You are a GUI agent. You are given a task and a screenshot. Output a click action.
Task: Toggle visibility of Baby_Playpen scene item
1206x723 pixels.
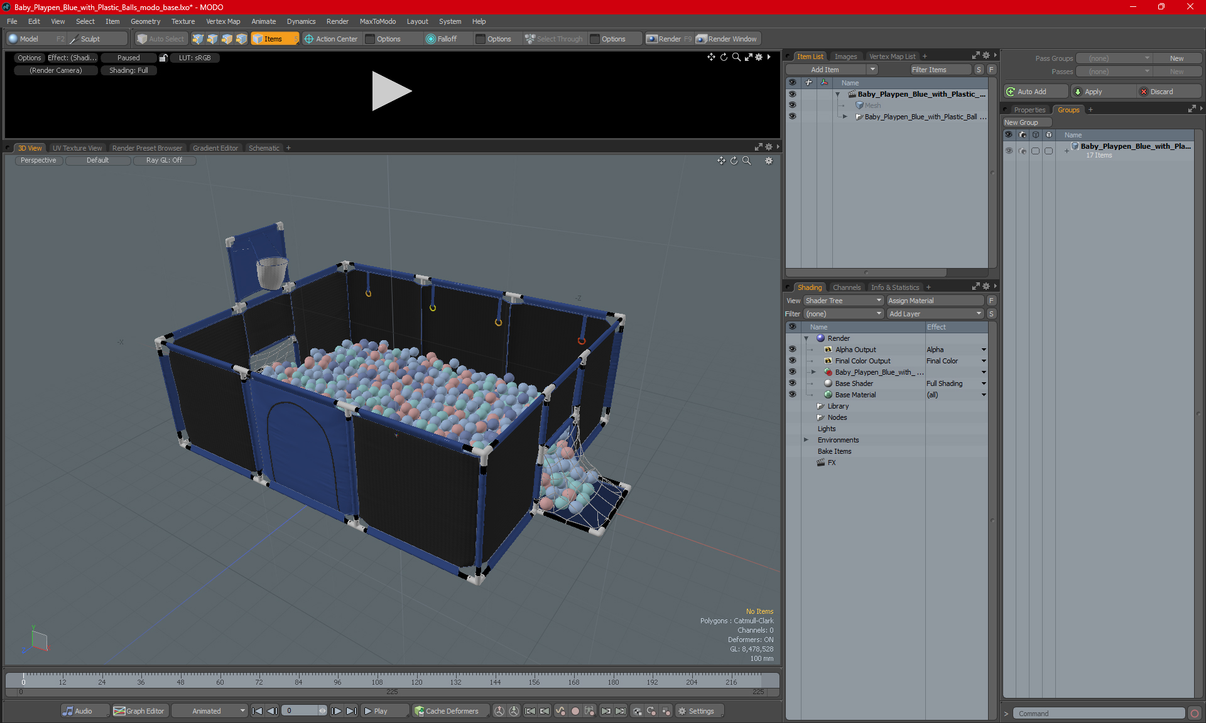[x=792, y=94]
